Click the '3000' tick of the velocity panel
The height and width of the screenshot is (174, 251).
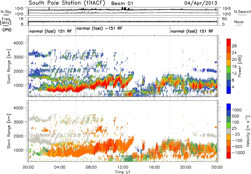18,122
